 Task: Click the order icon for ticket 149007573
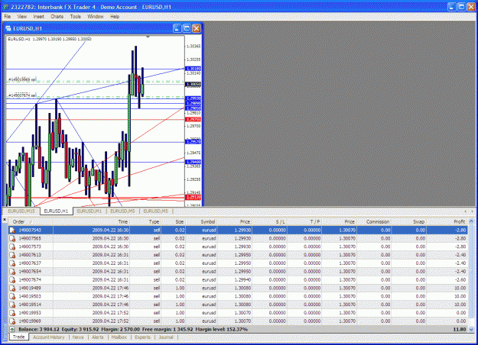tap(12, 247)
